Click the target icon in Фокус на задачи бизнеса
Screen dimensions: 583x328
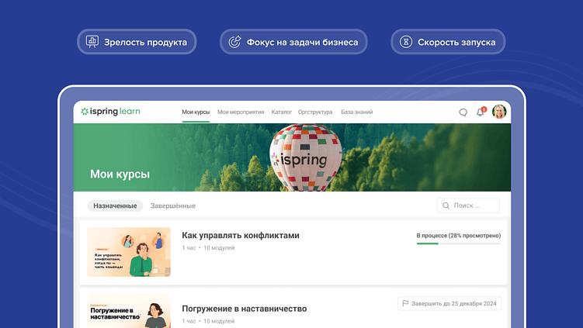pyautogui.click(x=234, y=42)
